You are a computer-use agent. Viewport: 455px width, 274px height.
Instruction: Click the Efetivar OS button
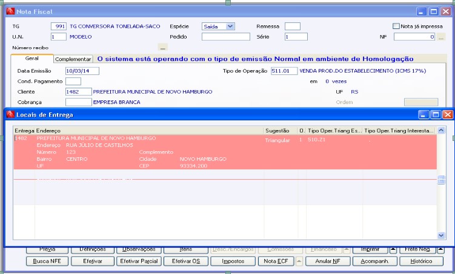(x=186, y=261)
